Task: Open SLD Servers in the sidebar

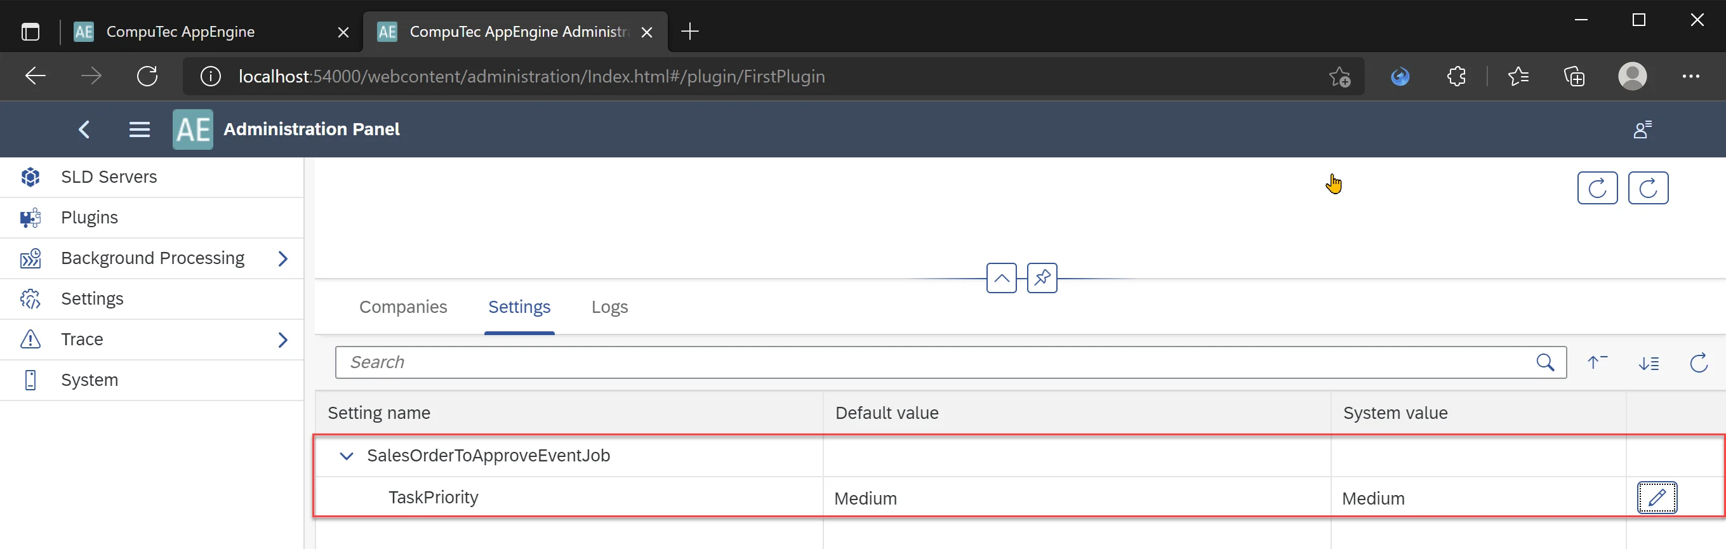Action: tap(109, 176)
